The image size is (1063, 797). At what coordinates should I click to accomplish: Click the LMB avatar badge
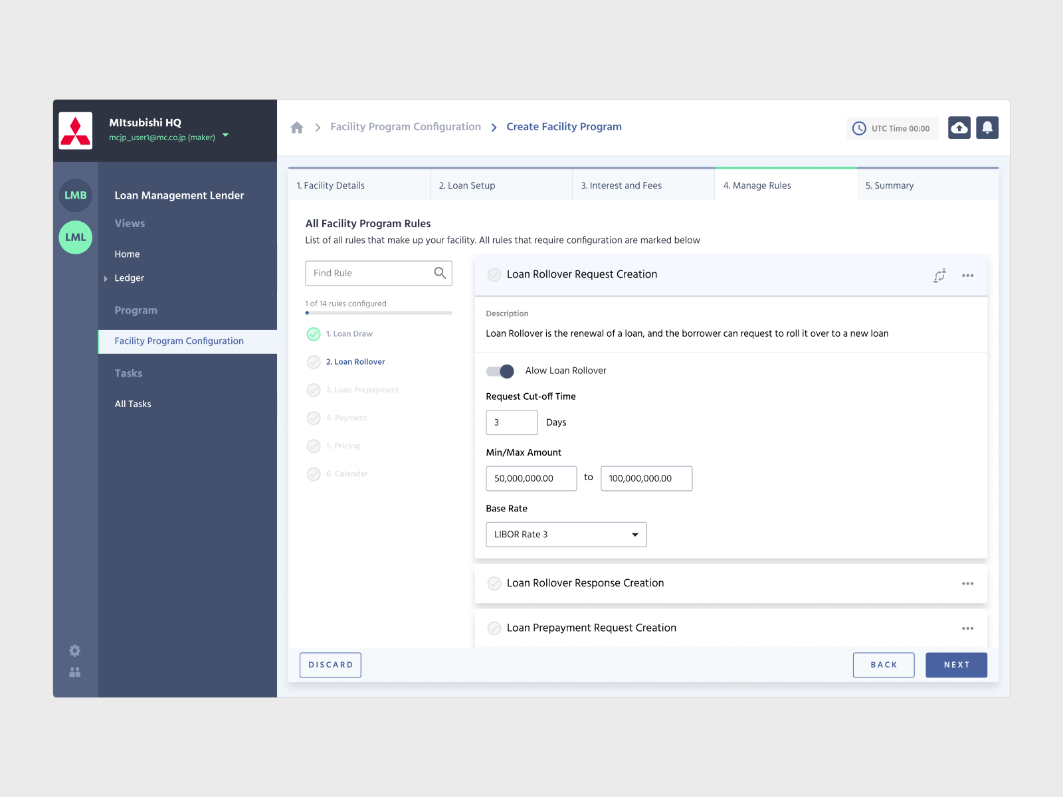[75, 195]
